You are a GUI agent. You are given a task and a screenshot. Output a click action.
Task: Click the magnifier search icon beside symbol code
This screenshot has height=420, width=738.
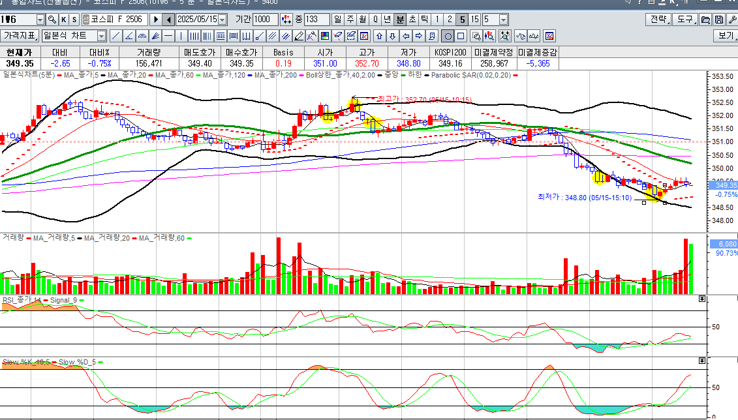coord(52,20)
